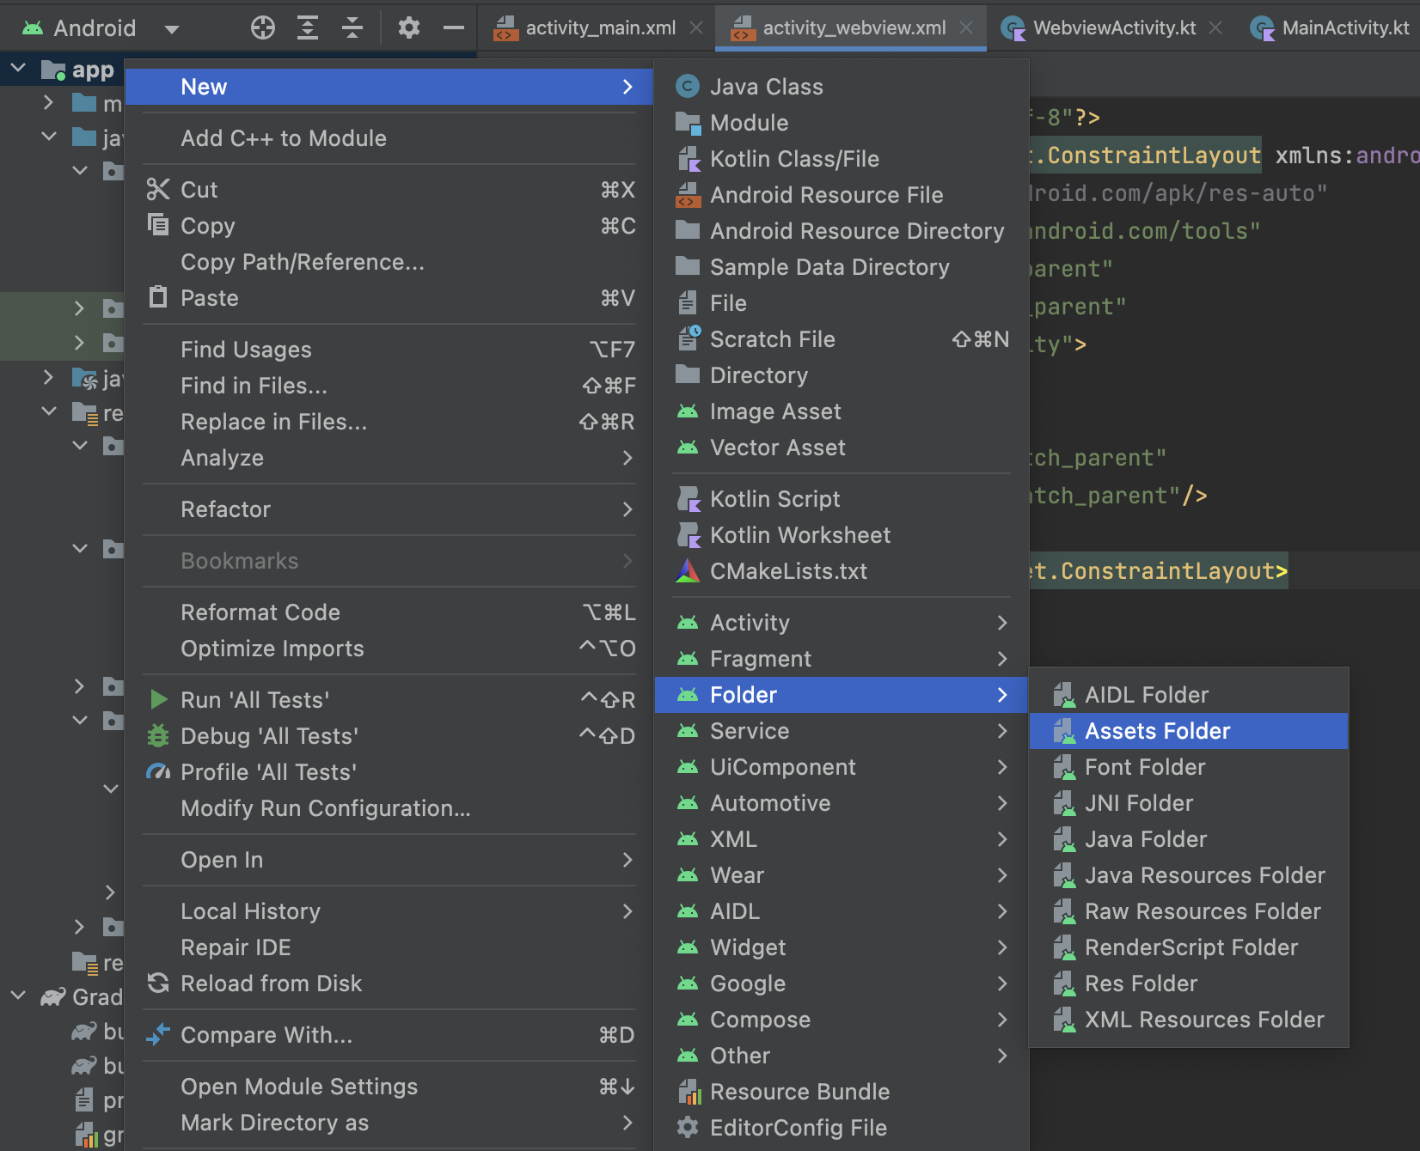This screenshot has width=1420, height=1151.
Task: Choose Open Module Settings
Action: tap(389, 1087)
